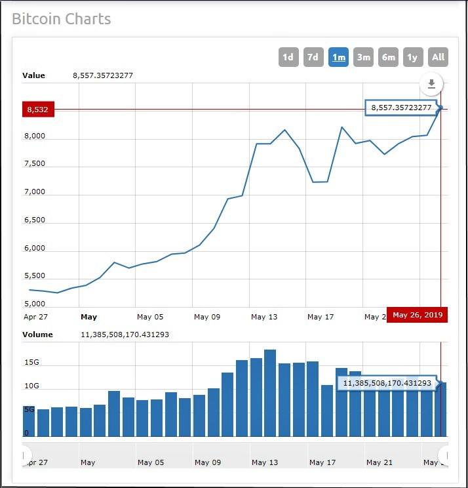
Task: Click the highlighted endpoint of the price line
Action: 441,108
